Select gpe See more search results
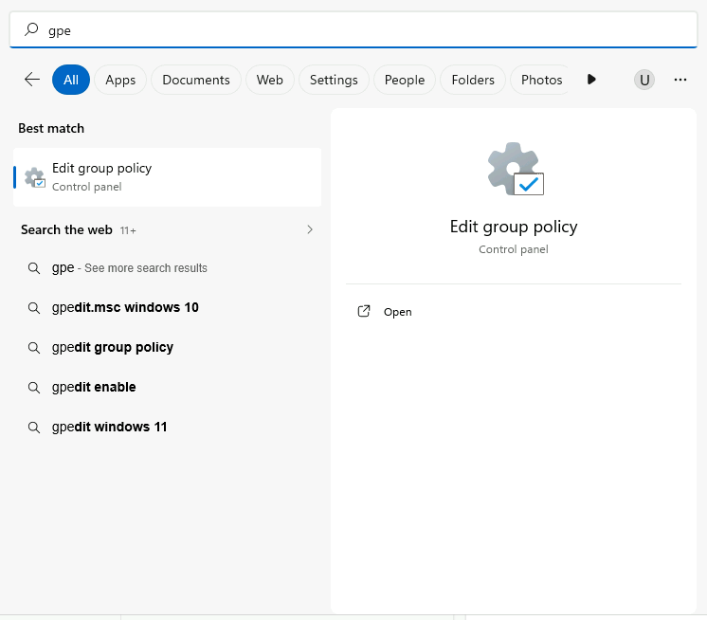 [168, 268]
